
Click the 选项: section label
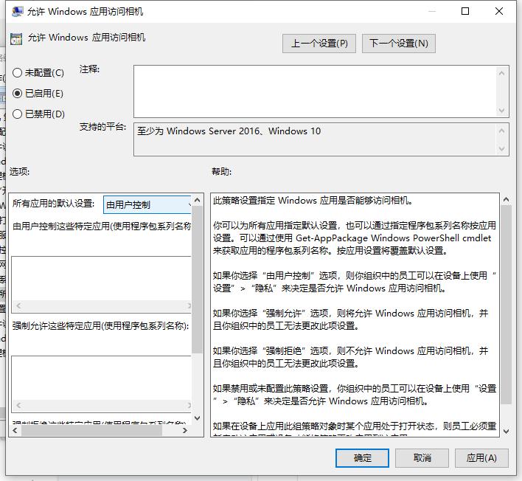(x=19, y=172)
